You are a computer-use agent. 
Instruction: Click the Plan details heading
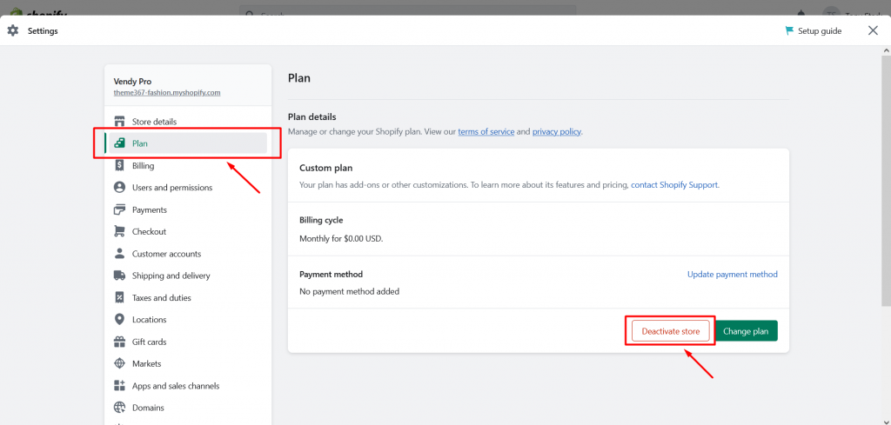click(312, 116)
